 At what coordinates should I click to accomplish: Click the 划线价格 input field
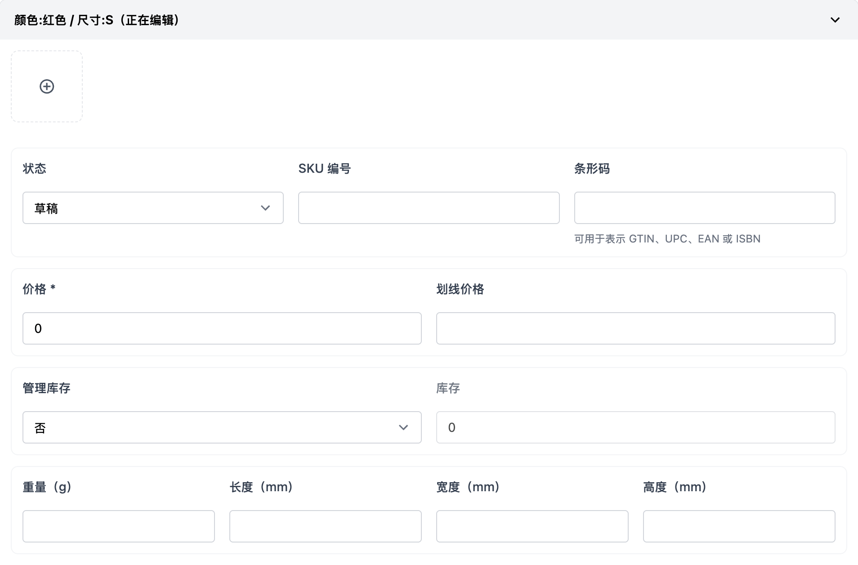point(635,328)
